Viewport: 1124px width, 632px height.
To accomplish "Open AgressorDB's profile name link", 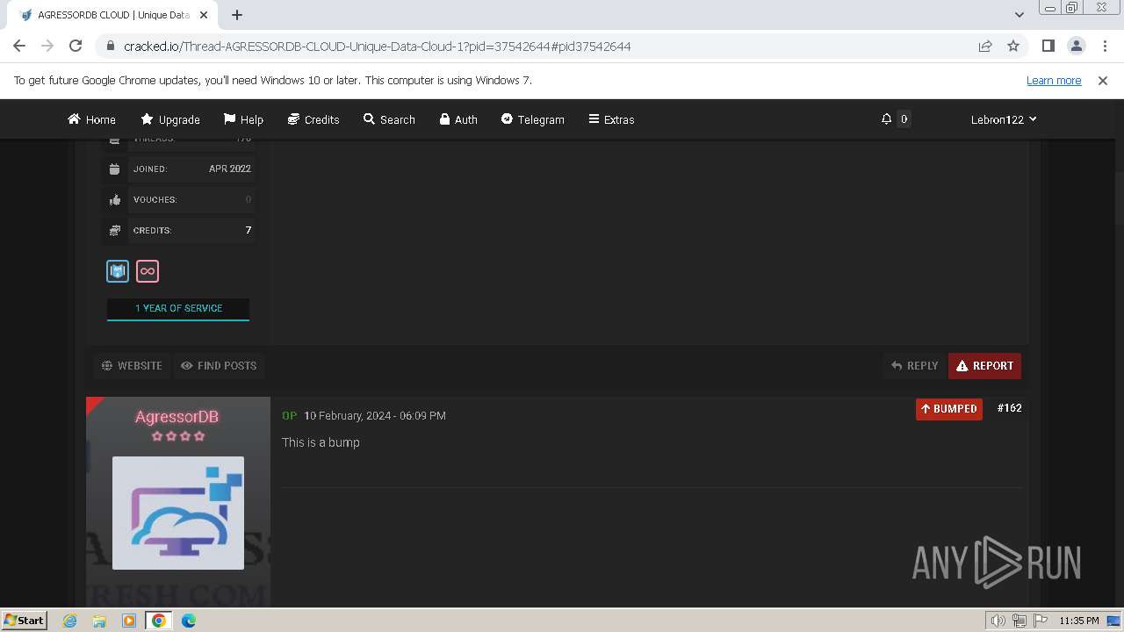I will (x=177, y=417).
